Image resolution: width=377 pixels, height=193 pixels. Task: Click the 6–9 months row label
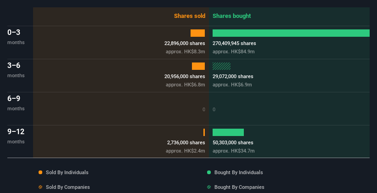click(16, 103)
